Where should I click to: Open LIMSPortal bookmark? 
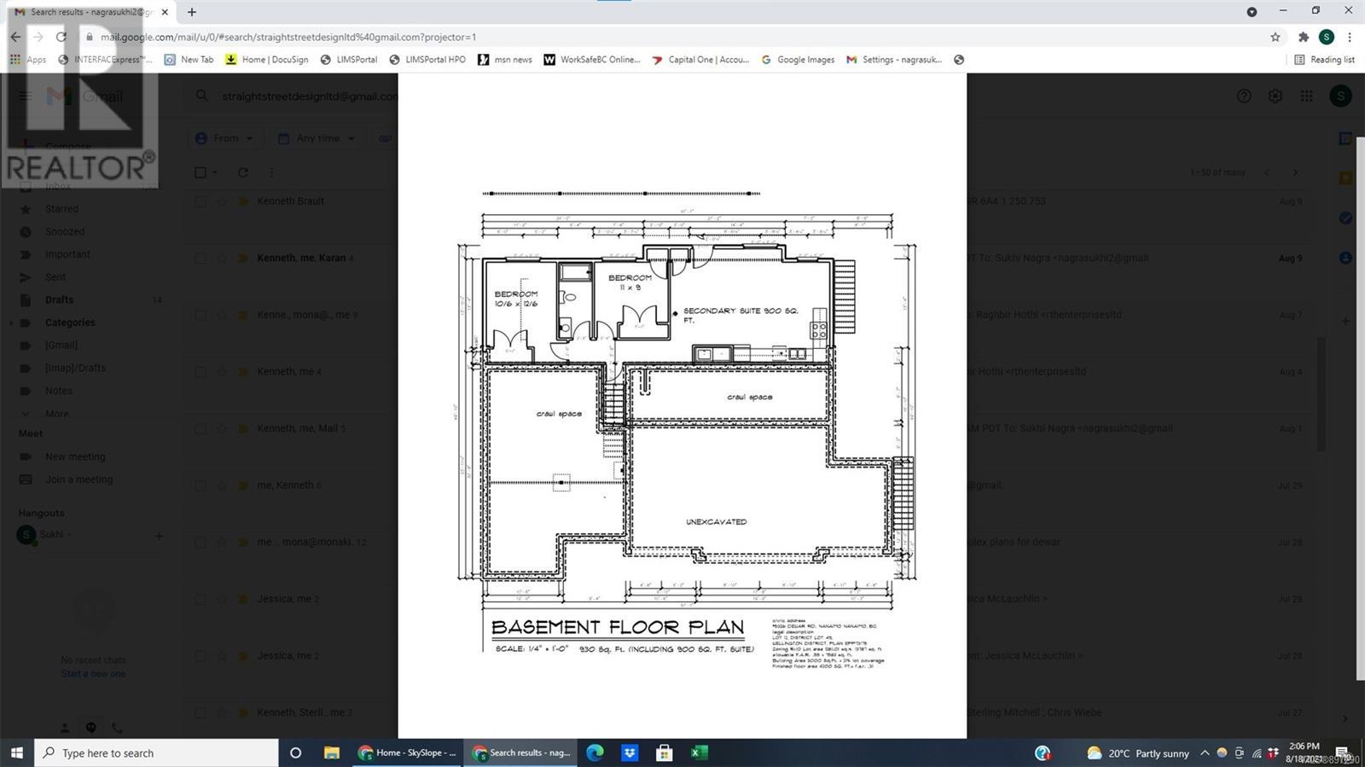coord(348,60)
